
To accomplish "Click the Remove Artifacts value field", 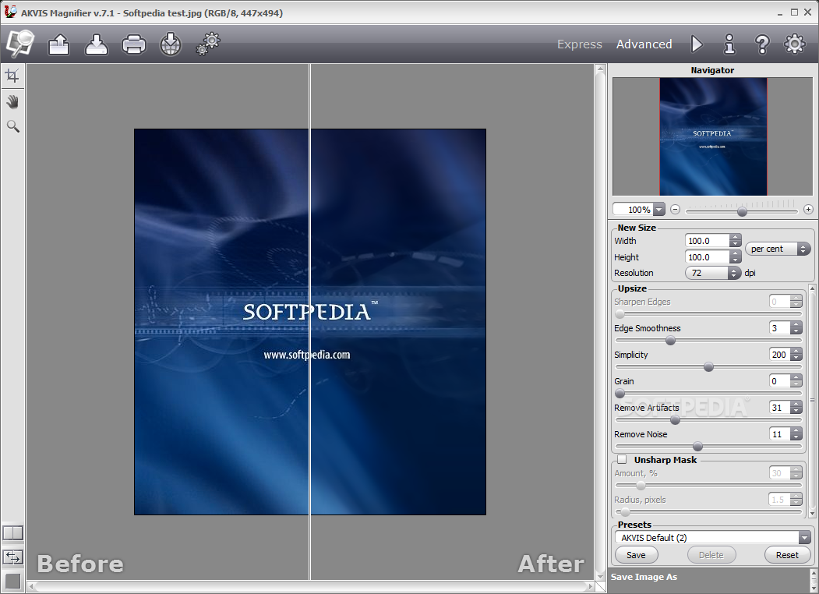I will point(780,408).
